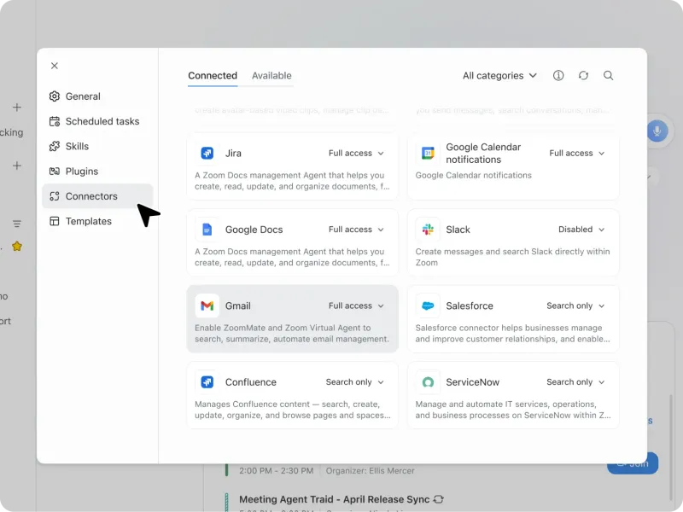Change Google Docs Full access permission
683x512 pixels.
tap(356, 230)
